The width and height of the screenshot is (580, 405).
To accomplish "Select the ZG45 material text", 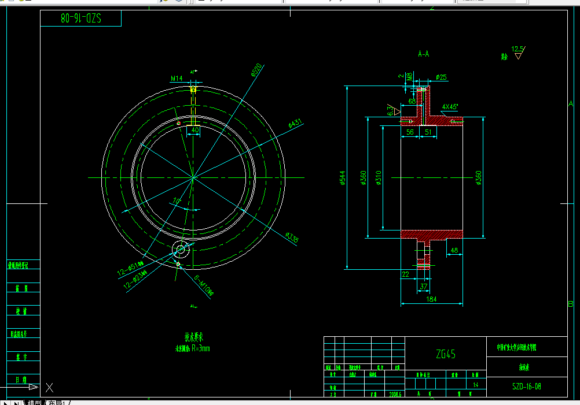I will tap(445, 354).
